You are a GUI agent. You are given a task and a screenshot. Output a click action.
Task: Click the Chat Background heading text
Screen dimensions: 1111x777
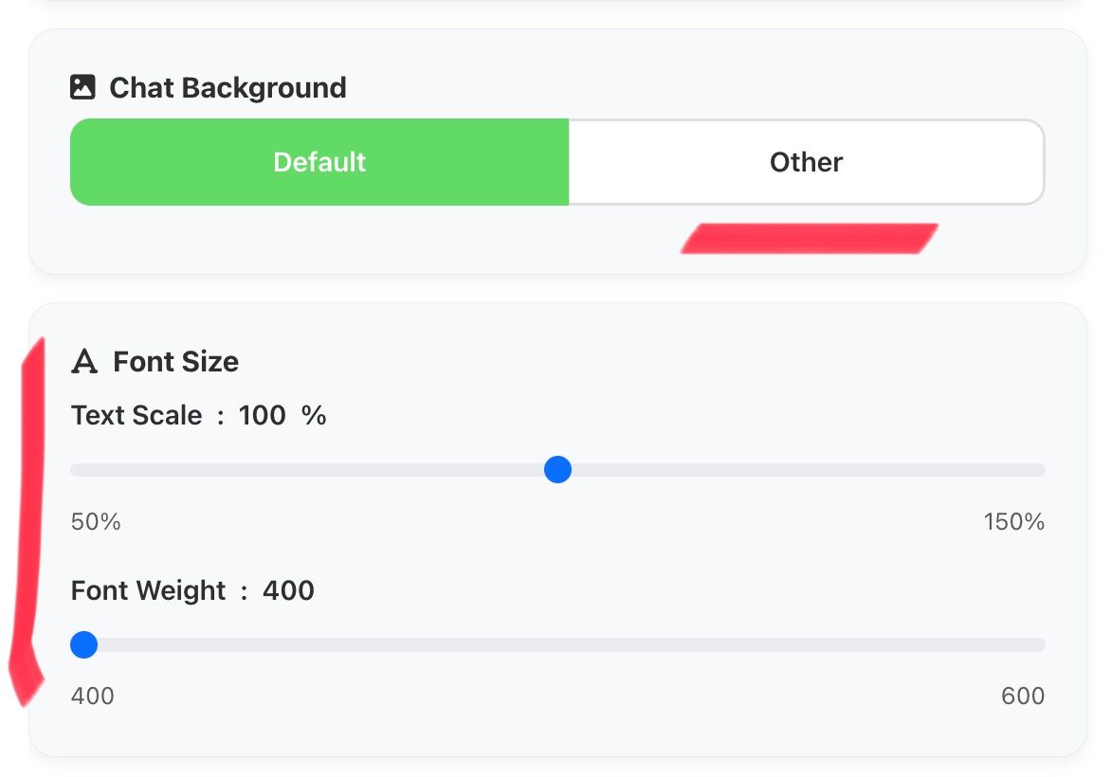(228, 88)
